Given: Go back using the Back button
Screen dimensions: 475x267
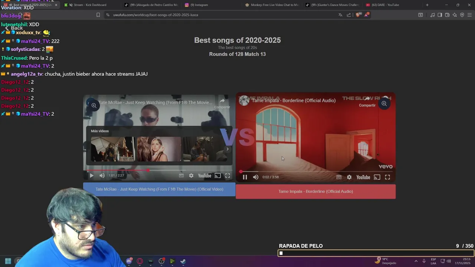Looking at the screenshot, I should (x=14, y=28).
